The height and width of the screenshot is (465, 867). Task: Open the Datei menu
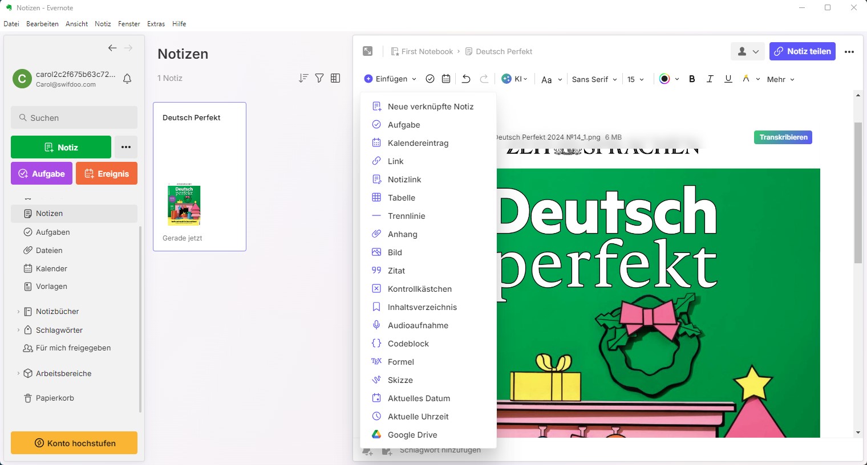pyautogui.click(x=11, y=24)
